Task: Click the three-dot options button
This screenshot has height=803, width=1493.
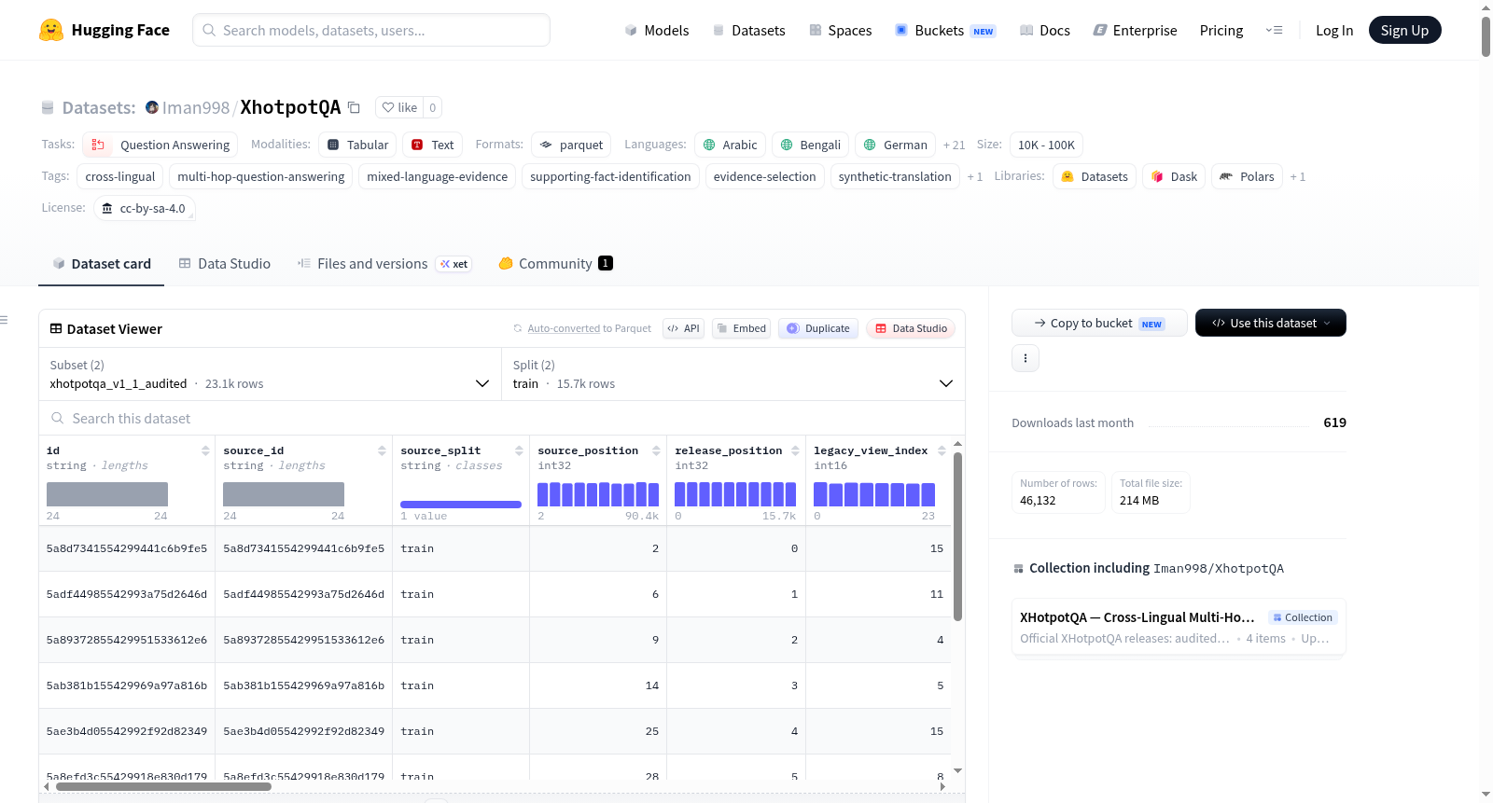Action: (x=1026, y=358)
